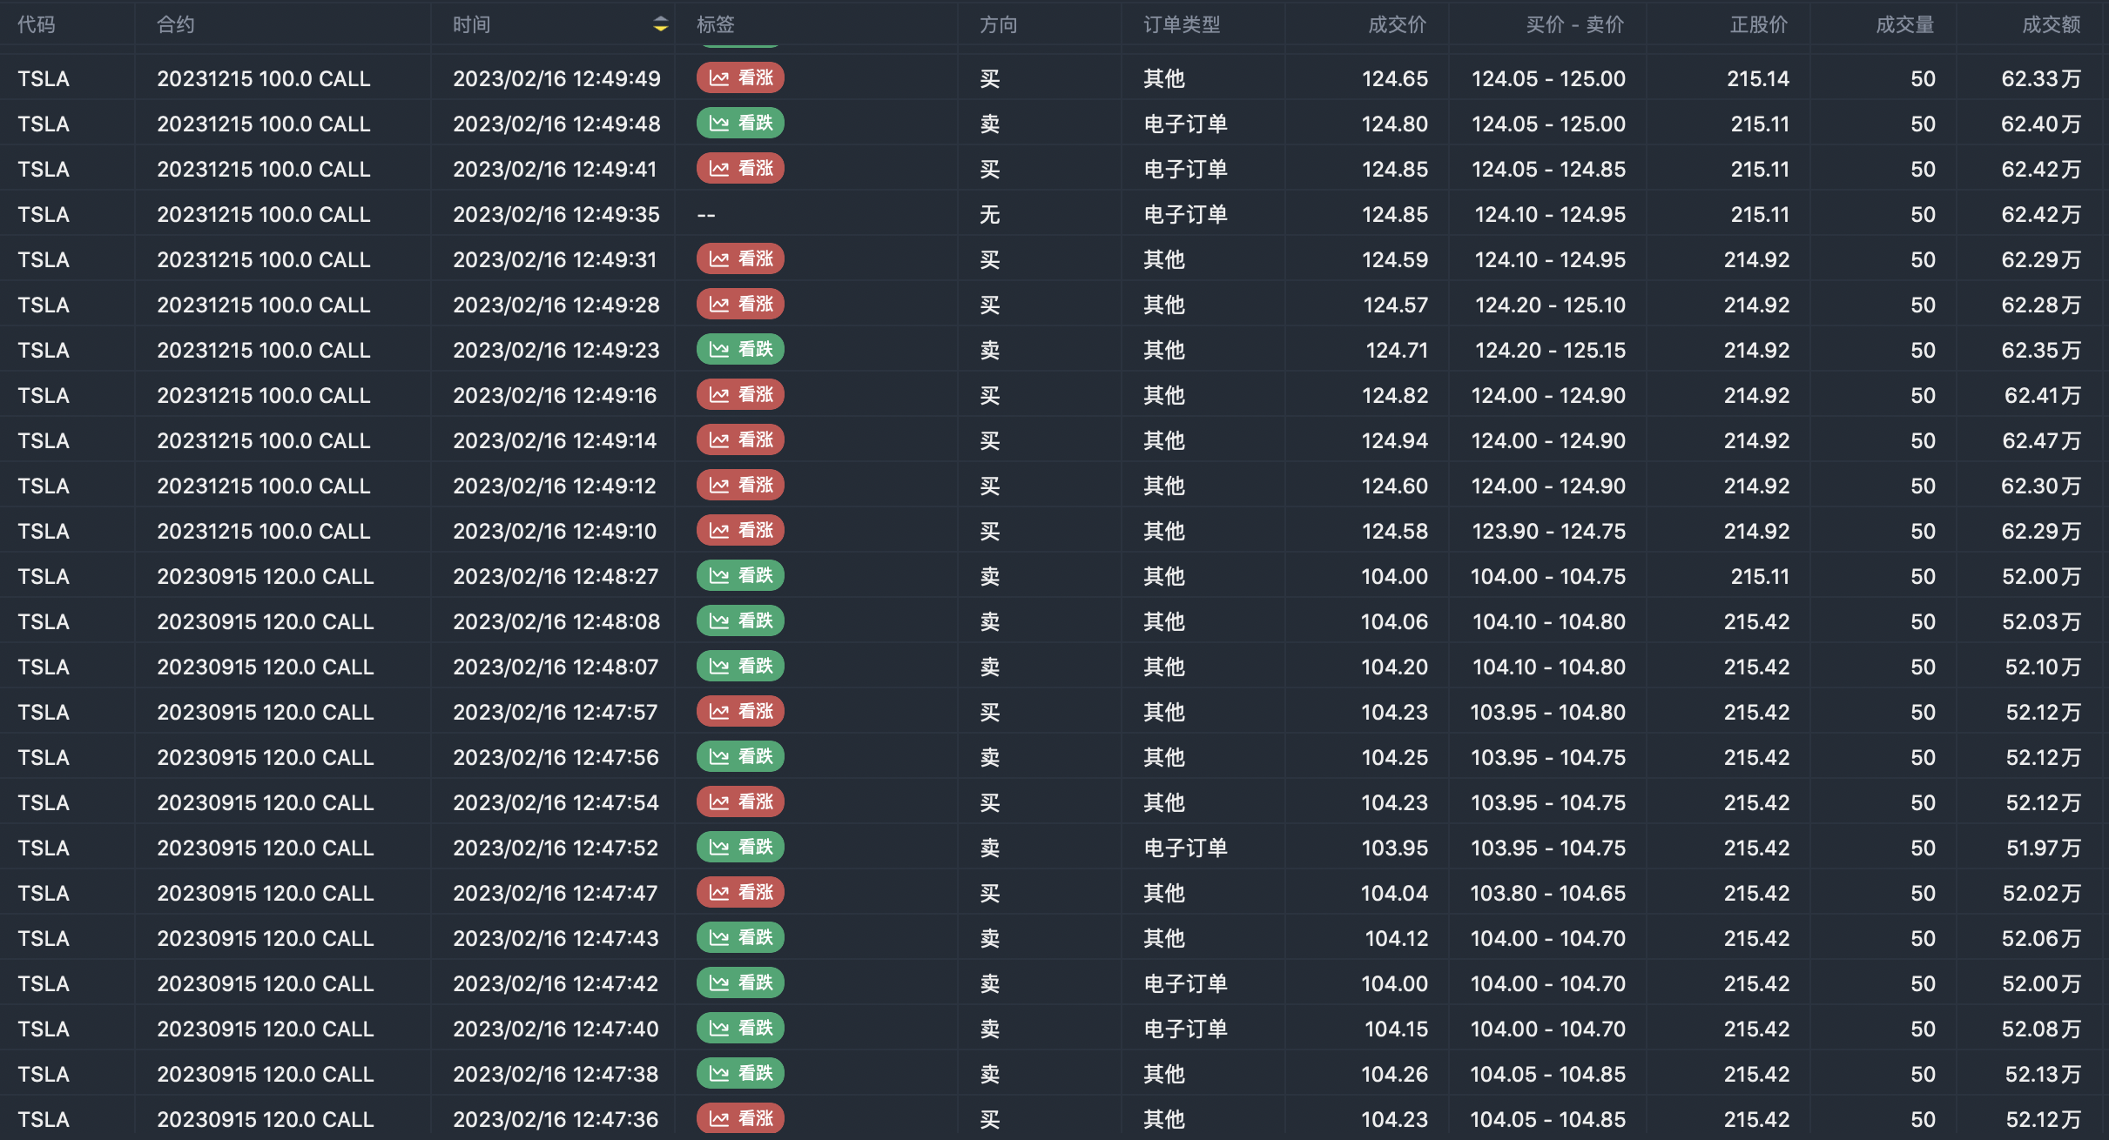Click the 看涨 tag at 12:47:57

(740, 712)
